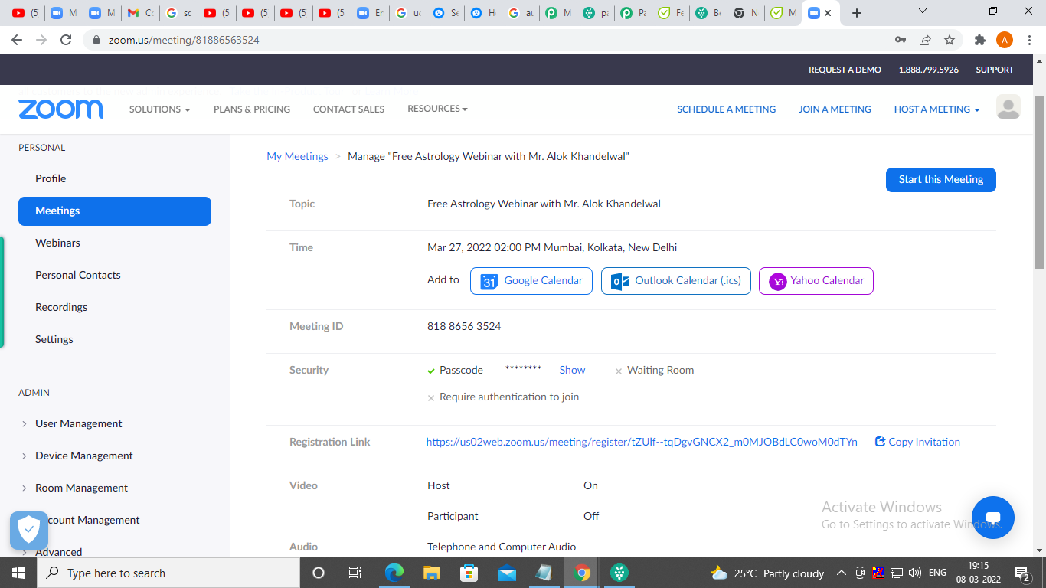Select Meetings in sidebar
Image resolution: width=1046 pixels, height=588 pixels.
click(115, 211)
